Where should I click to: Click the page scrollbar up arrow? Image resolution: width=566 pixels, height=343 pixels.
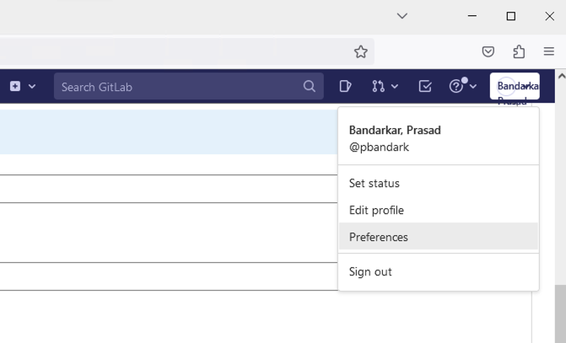tap(560, 77)
